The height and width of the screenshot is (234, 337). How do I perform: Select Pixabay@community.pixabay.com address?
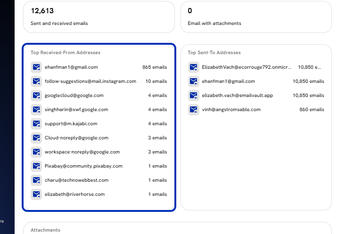83,166
